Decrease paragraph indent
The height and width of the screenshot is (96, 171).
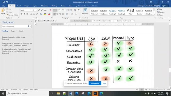point(68,10)
